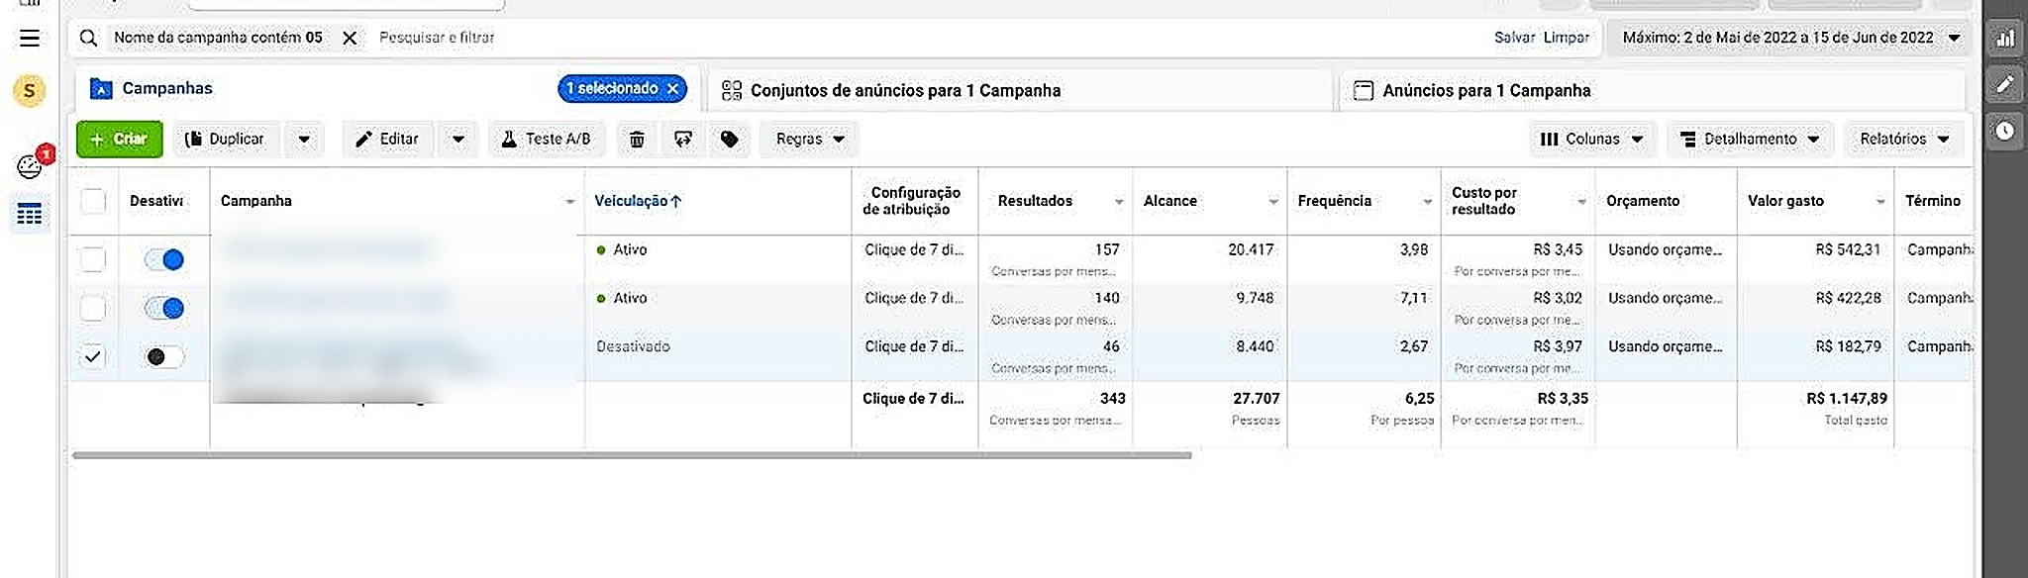Click the Salvar filter link
Viewport: 2028px width, 578px height.
[1514, 38]
